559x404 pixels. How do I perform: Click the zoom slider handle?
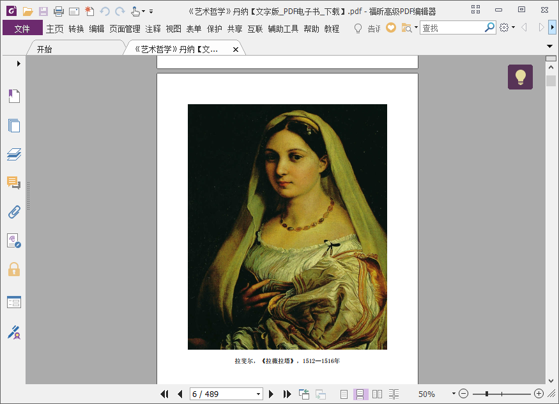pos(487,394)
